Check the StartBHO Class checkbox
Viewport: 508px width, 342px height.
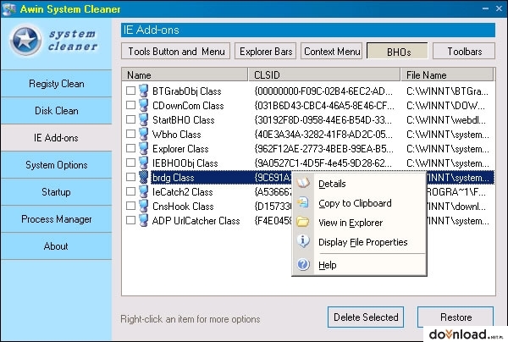coord(130,119)
